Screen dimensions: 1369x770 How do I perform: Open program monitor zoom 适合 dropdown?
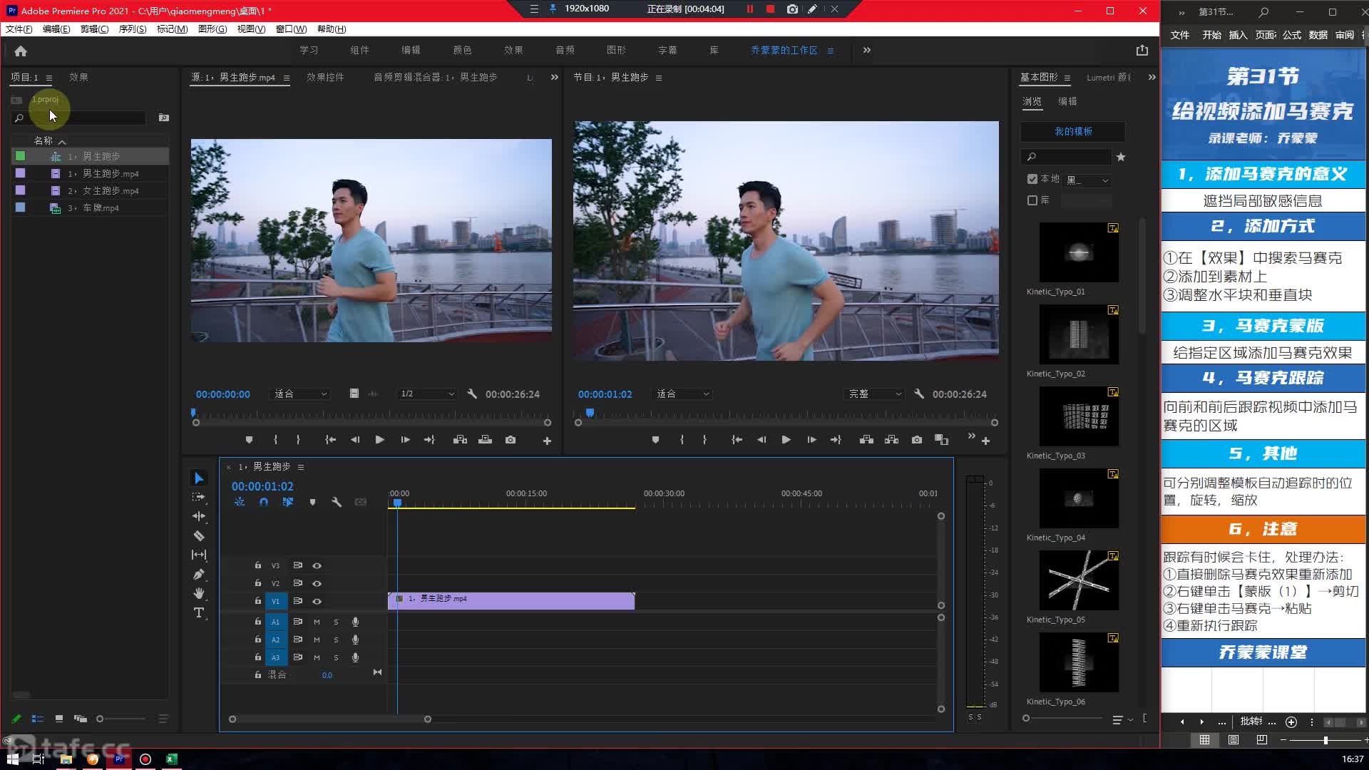pos(682,394)
